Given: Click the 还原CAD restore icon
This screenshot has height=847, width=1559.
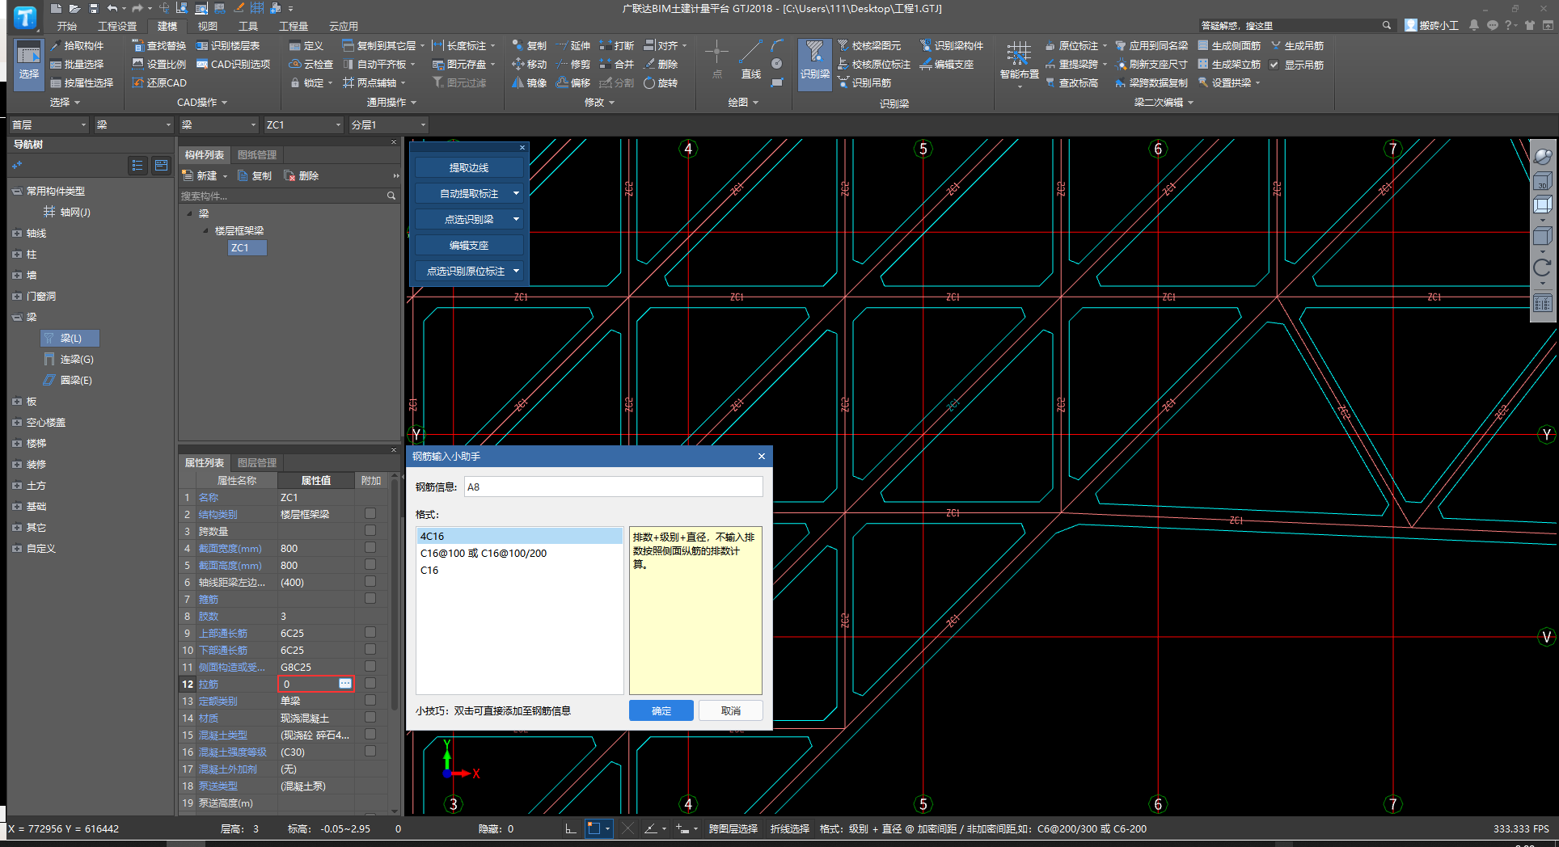Looking at the screenshot, I should pyautogui.click(x=138, y=82).
